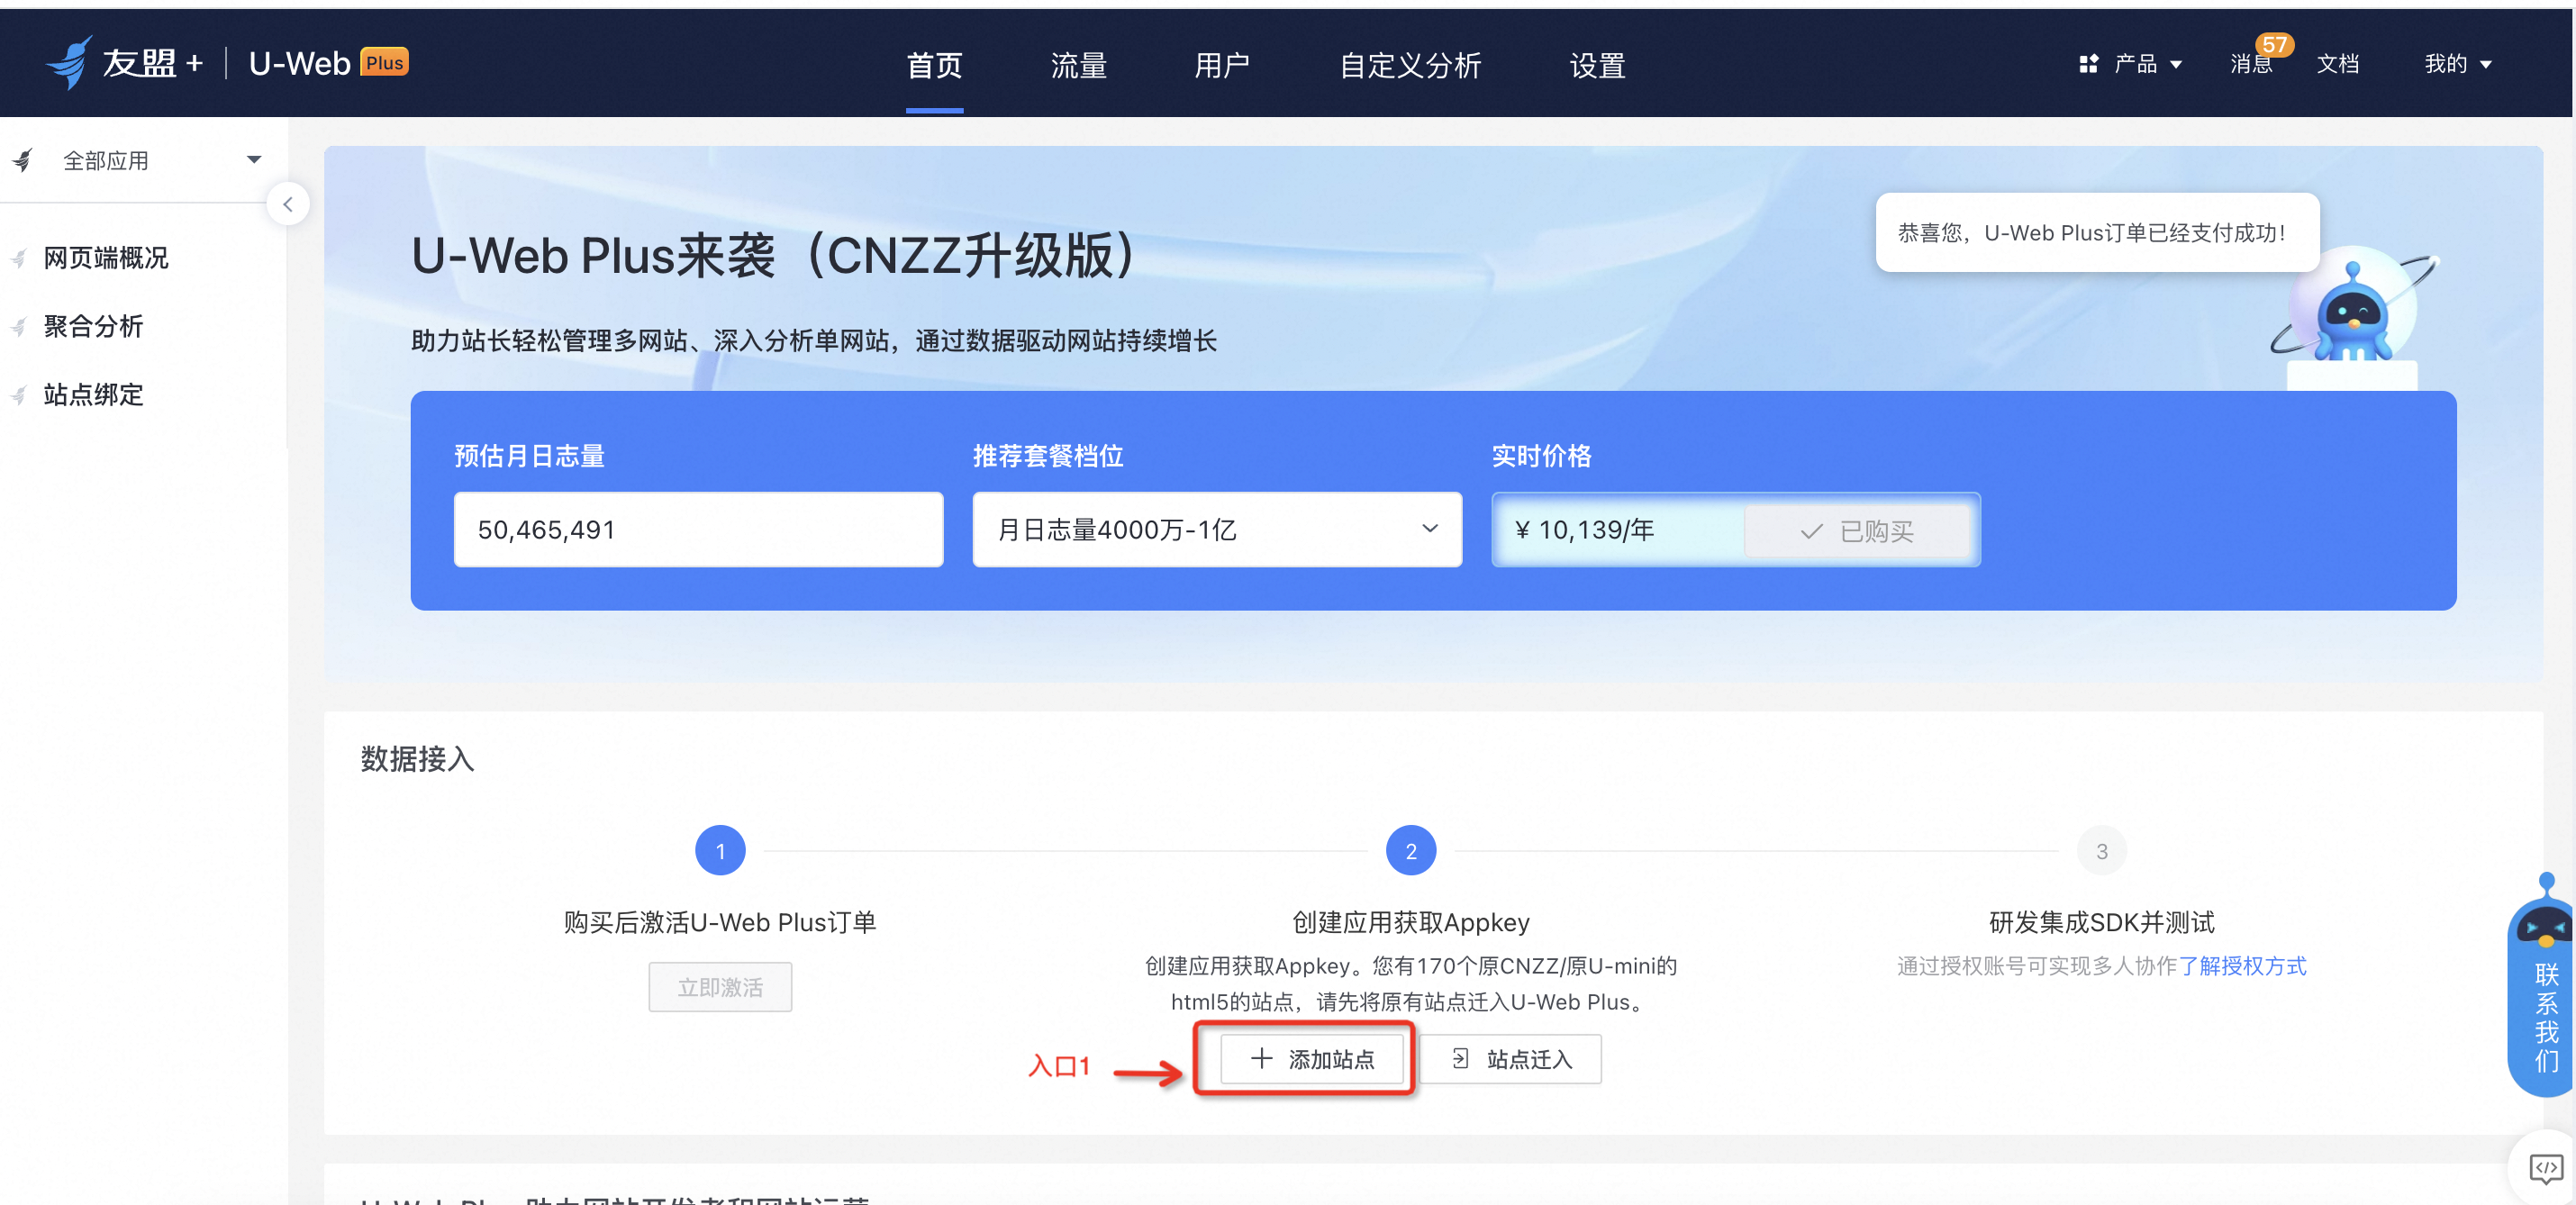
Task: Click the 研发集成SDK并测试 step title
Action: pyautogui.click(x=2102, y=922)
